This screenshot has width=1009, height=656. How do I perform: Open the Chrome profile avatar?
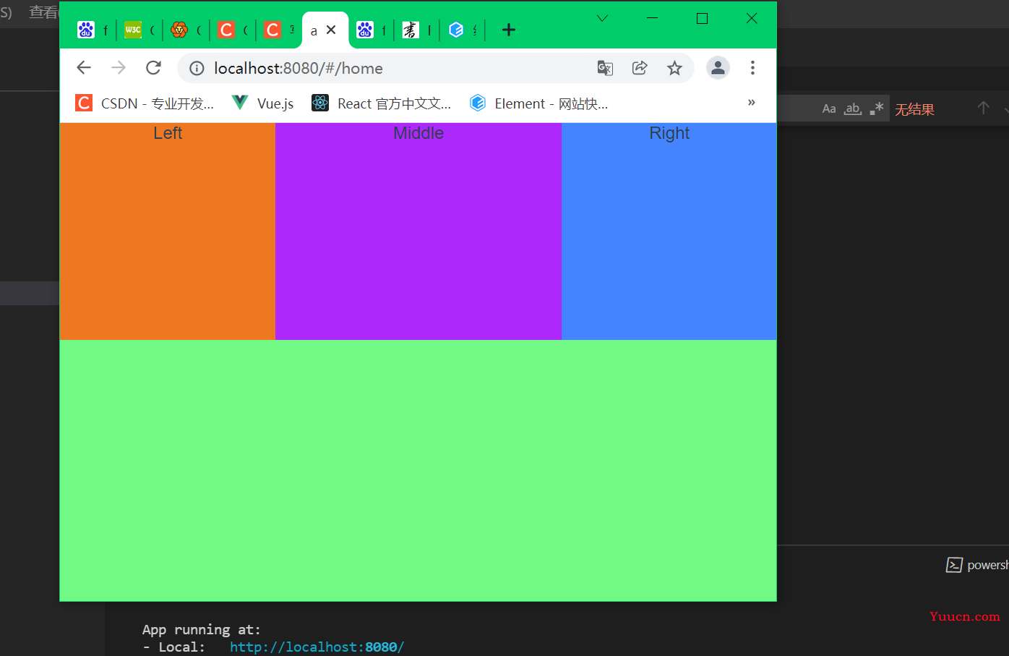click(x=718, y=68)
